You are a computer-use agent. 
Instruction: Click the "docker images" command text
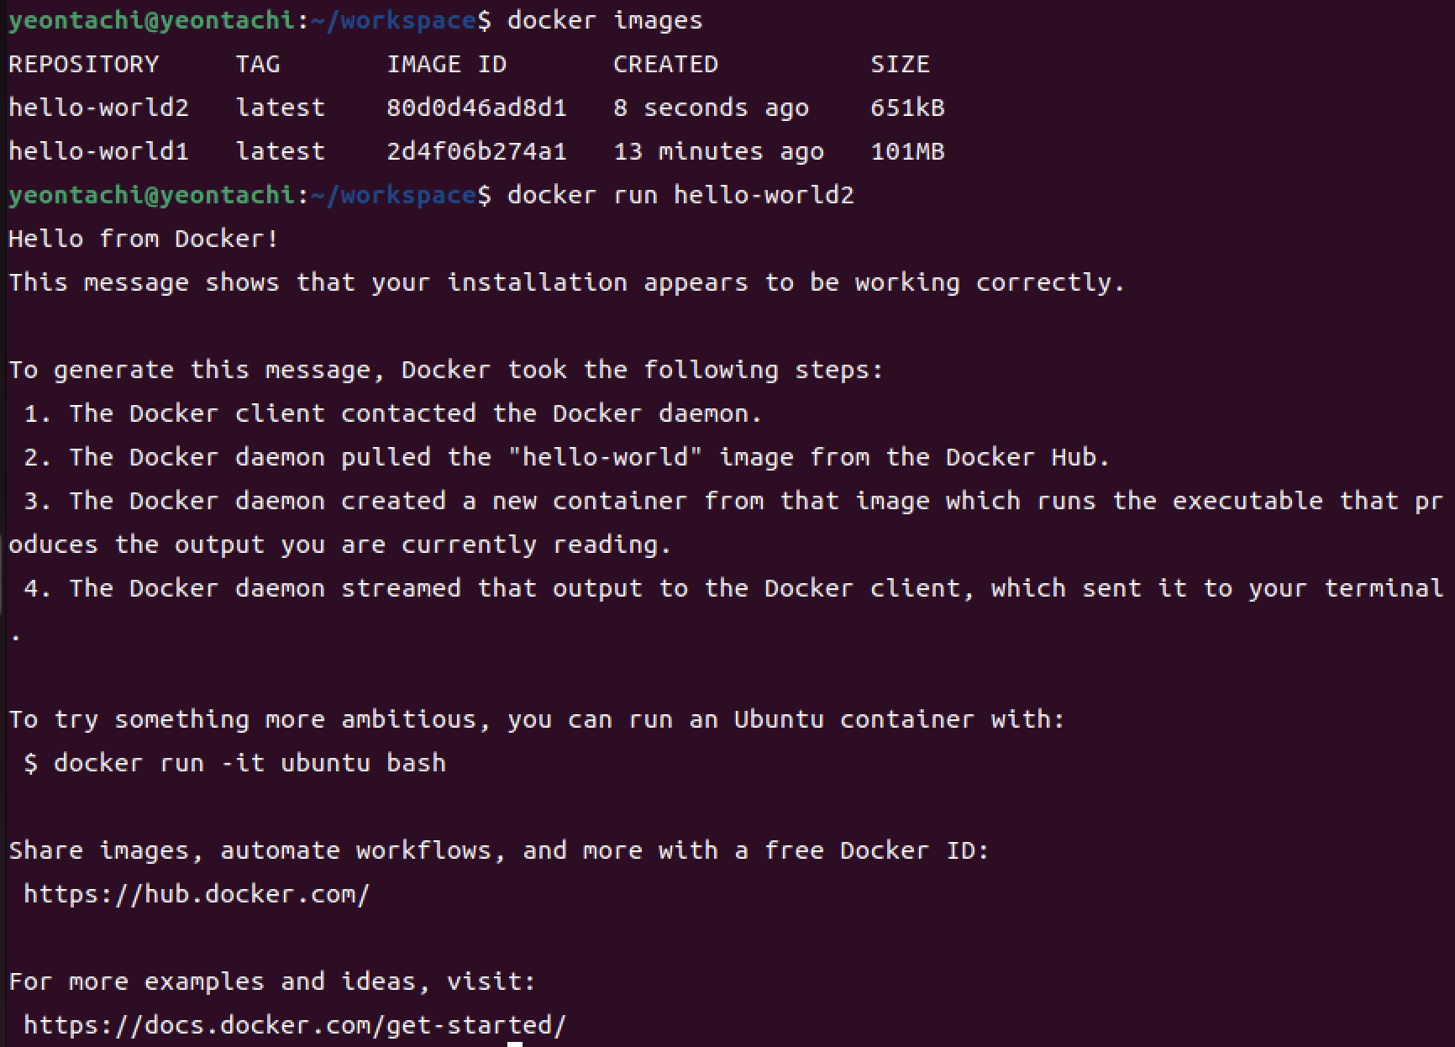(x=605, y=20)
